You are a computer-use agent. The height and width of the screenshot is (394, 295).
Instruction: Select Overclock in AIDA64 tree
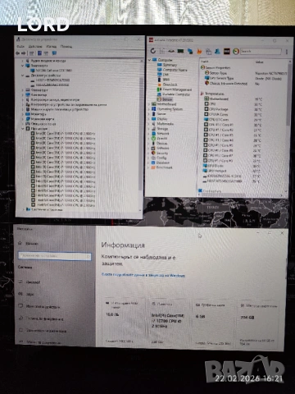[170, 85]
